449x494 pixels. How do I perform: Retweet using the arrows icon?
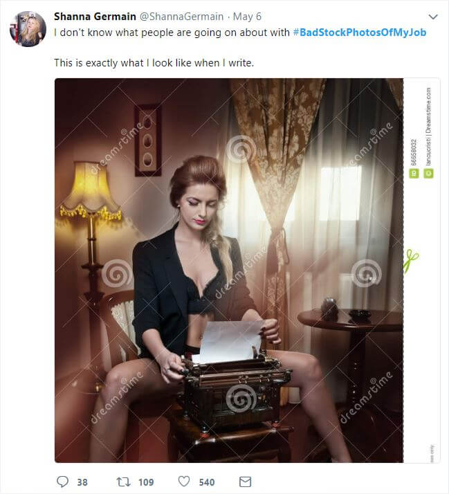click(x=123, y=482)
